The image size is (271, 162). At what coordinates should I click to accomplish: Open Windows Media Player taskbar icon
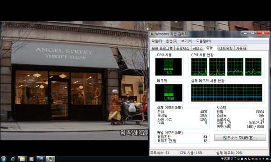pos(31,159)
